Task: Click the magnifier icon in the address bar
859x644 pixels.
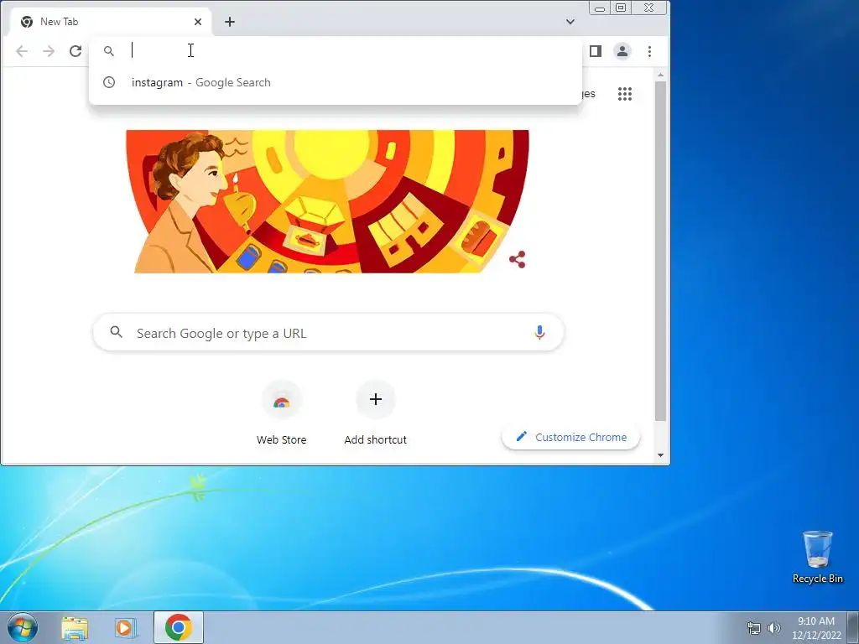Action: (109, 51)
